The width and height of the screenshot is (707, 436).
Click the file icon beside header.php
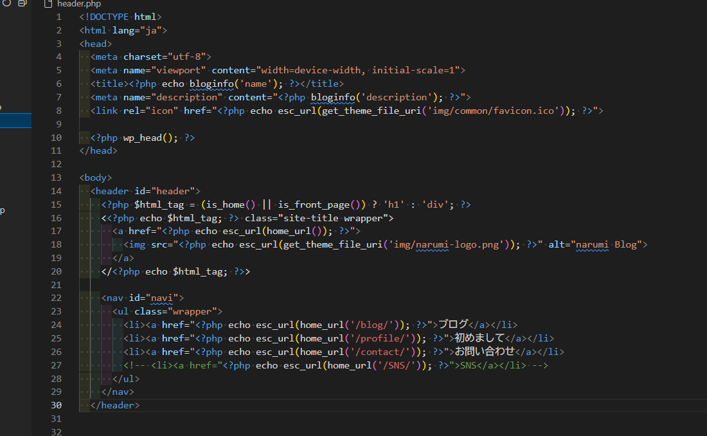tap(48, 4)
